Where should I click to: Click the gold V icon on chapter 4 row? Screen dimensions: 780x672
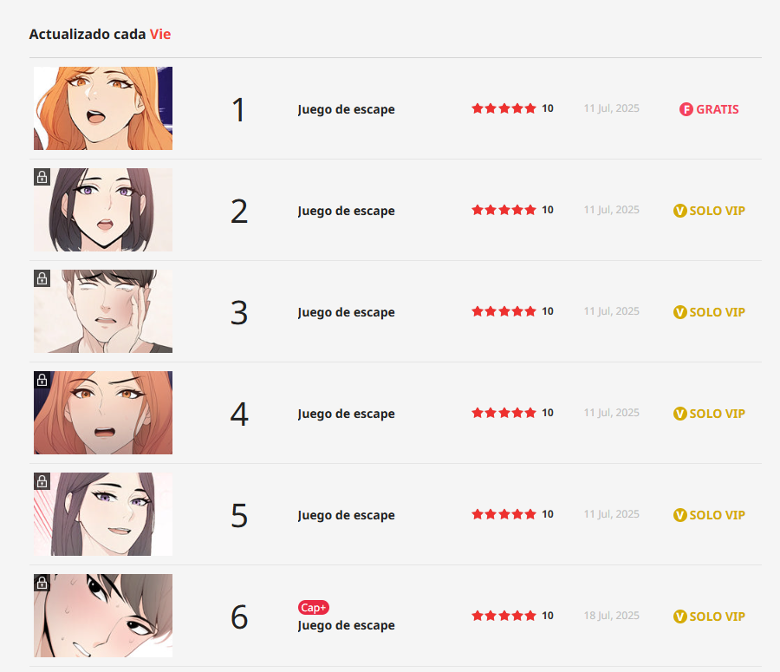(x=680, y=414)
